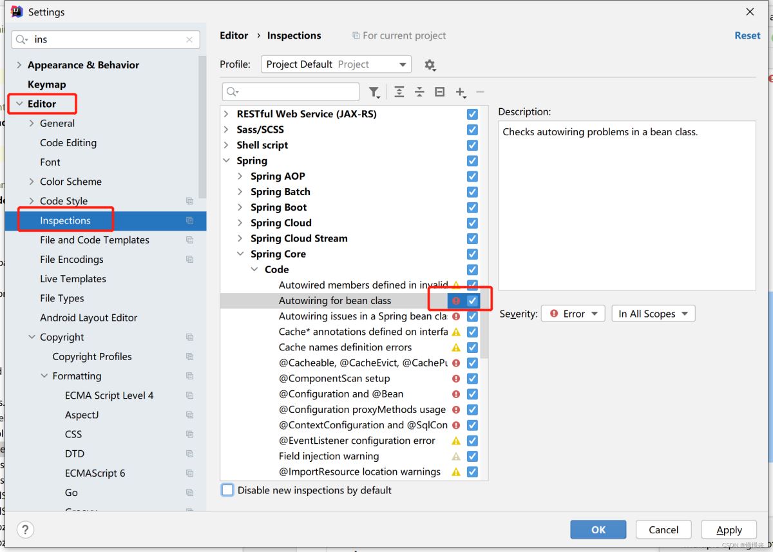Expand the Spring AOP inspection group
773x552 pixels.
(240, 176)
